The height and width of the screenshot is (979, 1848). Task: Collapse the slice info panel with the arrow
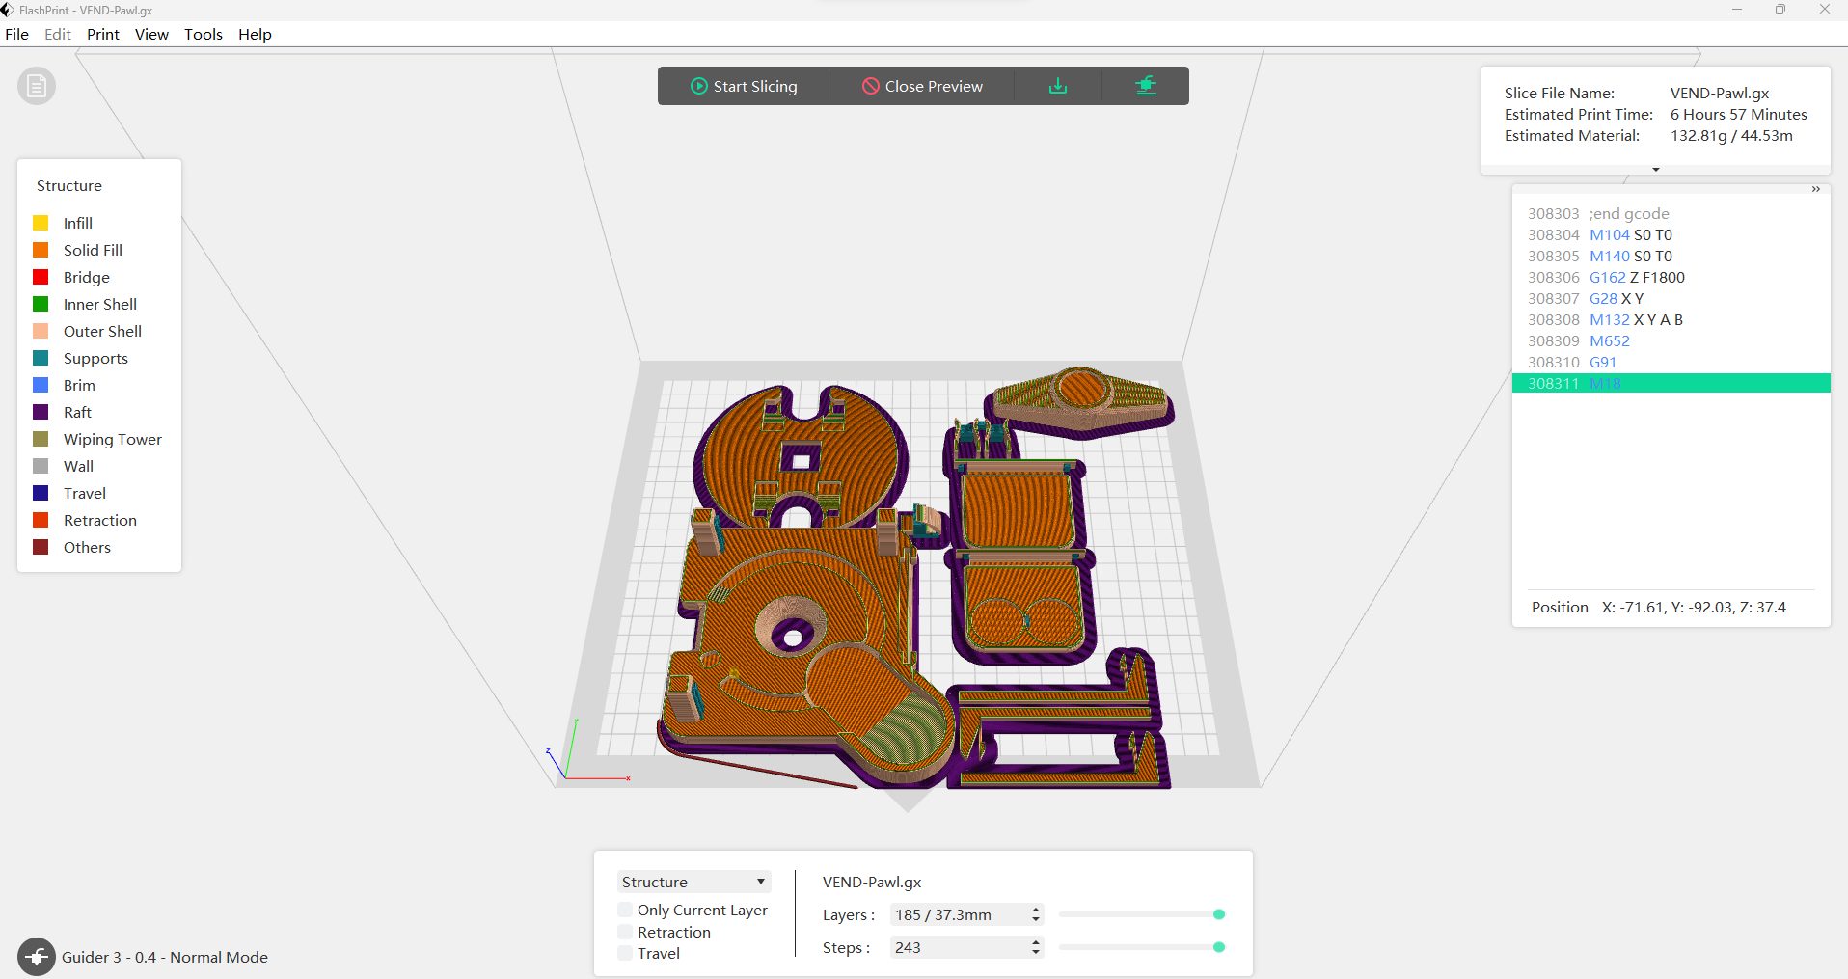(1655, 169)
